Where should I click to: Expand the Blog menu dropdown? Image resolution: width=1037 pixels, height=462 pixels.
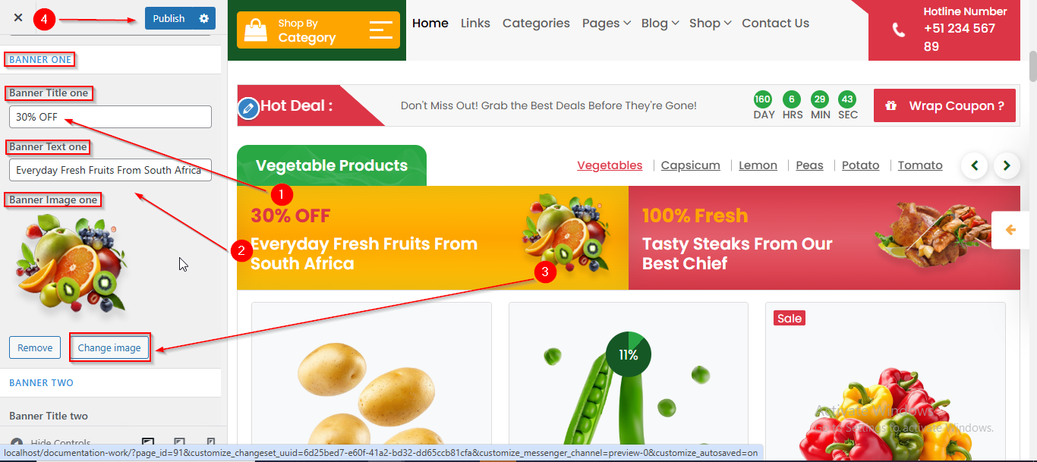click(x=660, y=24)
